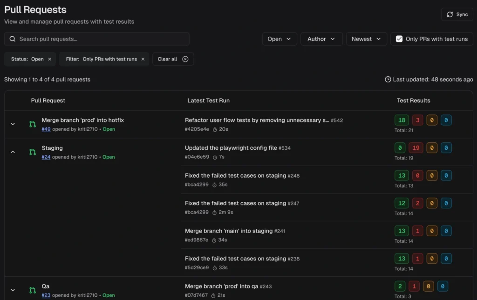Expand the Merge branch 'prod' into hotfix row
Viewport: 477px width, 300px height.
coord(13,124)
